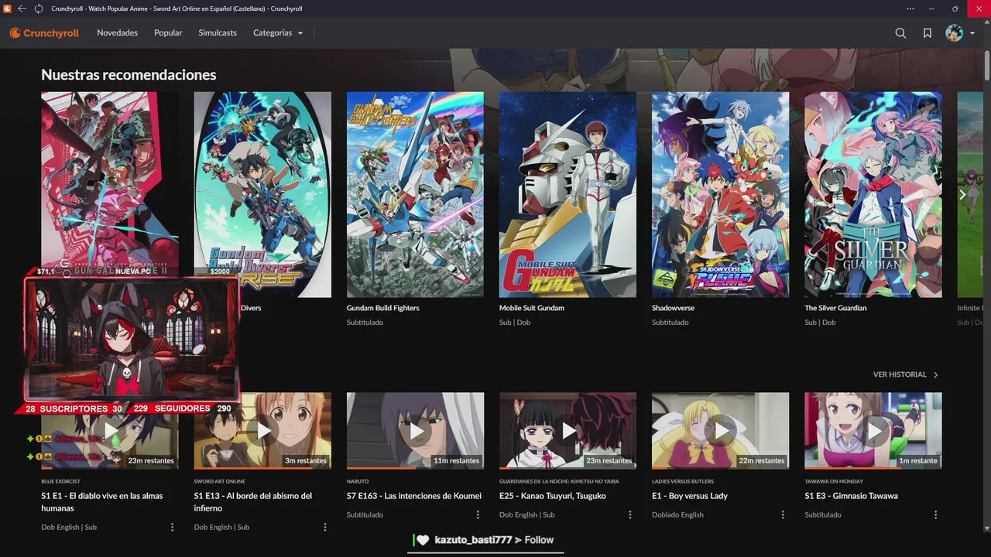Open episode 'S7 E163 - Las intenciones de Koumei'
The width and height of the screenshot is (991, 557).
[x=413, y=496]
